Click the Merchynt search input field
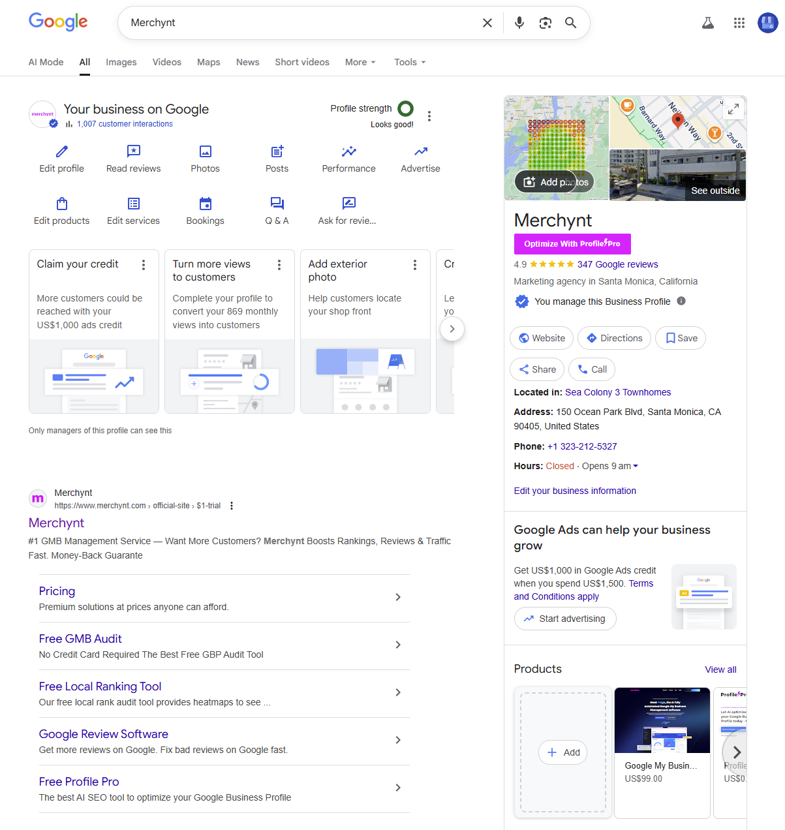 coord(300,23)
